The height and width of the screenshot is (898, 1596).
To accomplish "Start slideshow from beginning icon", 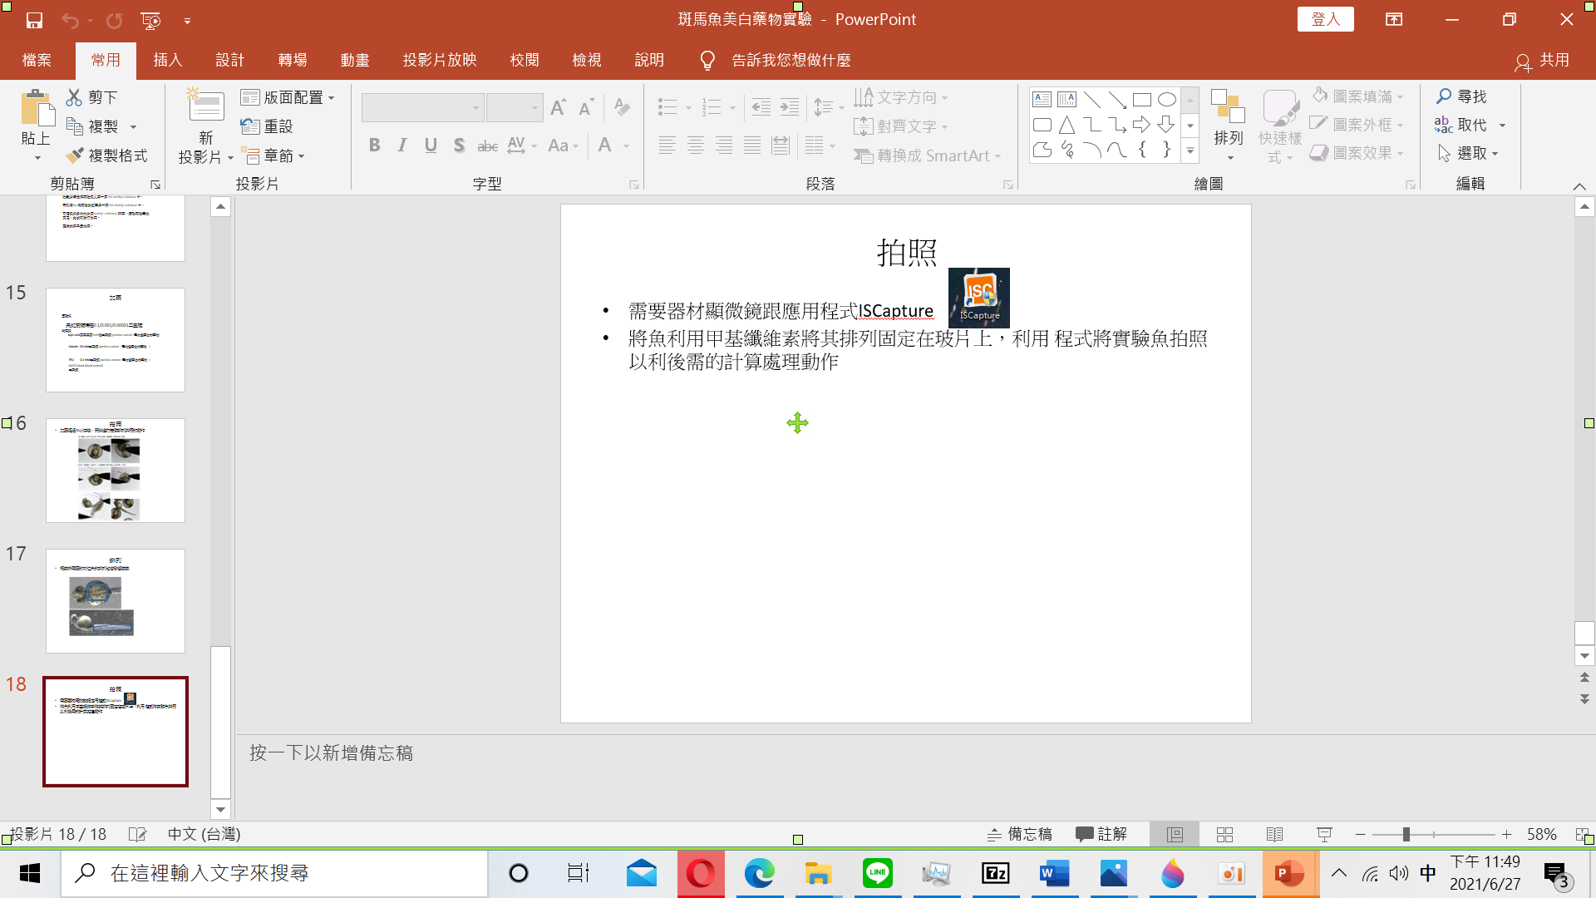I will [150, 20].
